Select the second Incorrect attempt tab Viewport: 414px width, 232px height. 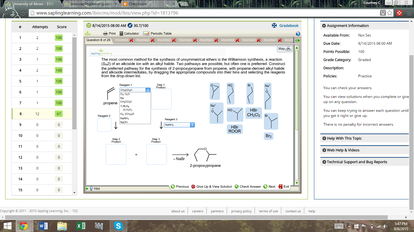click(x=145, y=40)
